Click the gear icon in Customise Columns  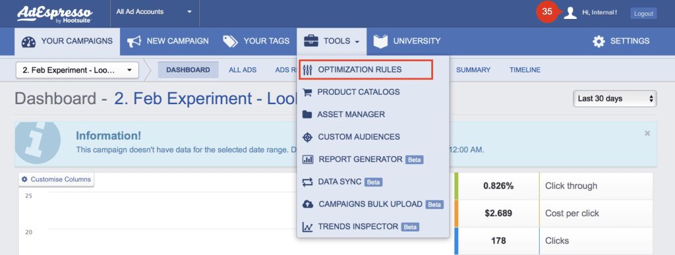point(24,179)
